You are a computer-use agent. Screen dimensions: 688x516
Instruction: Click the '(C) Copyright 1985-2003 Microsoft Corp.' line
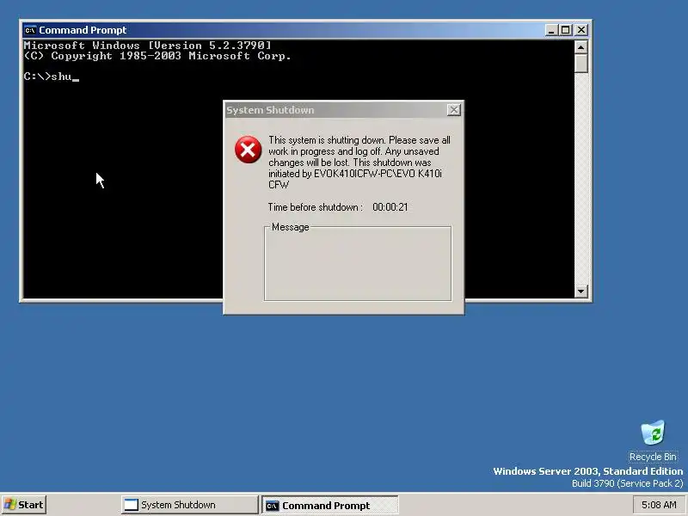pyautogui.click(x=157, y=56)
